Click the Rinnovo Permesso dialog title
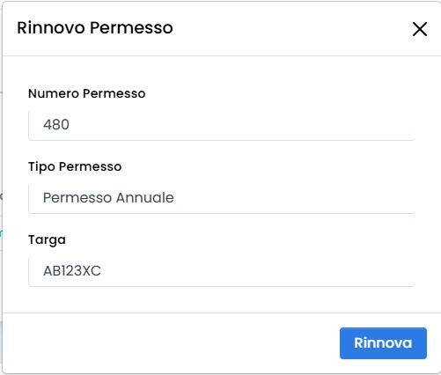This screenshot has height=375, width=441. [x=95, y=28]
